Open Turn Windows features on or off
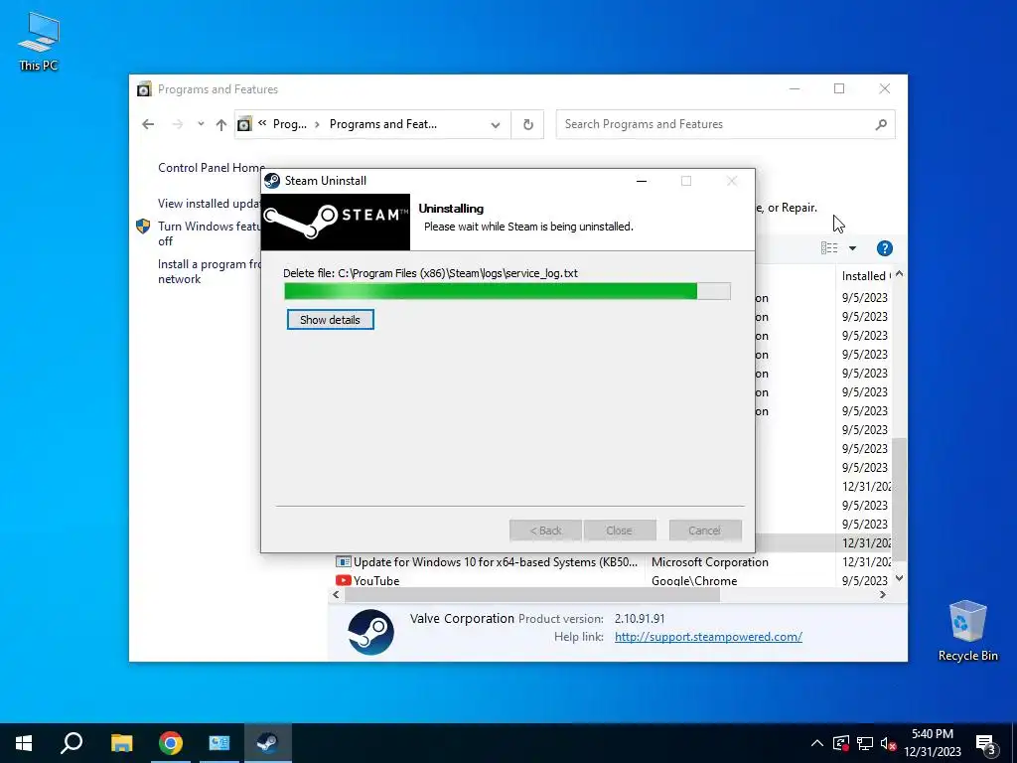Viewport: 1017px width, 763px height. (209, 232)
